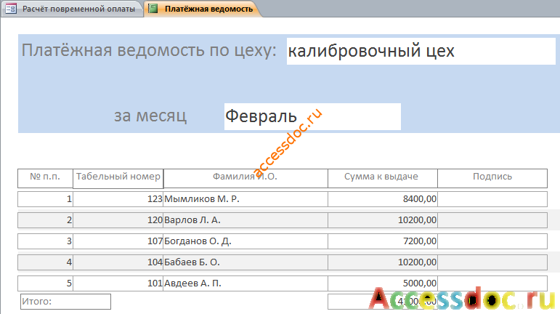Click the 10200,00 amount for Варлов
This screenshot has height=314, width=560.
point(383,220)
